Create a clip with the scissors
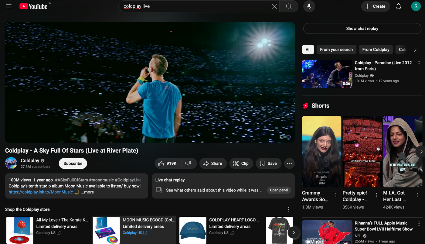Image resolution: width=425 pixels, height=244 pixels. (241, 163)
